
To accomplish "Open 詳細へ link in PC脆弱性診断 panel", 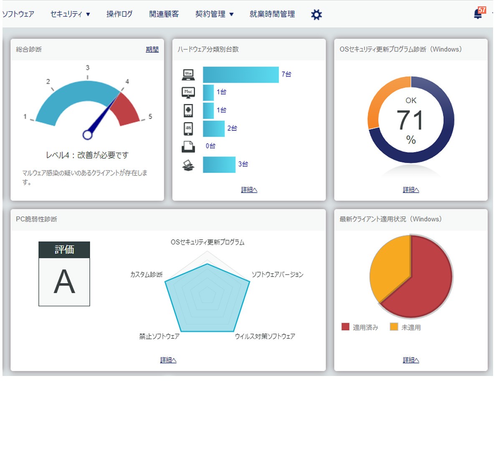I will click(x=168, y=360).
